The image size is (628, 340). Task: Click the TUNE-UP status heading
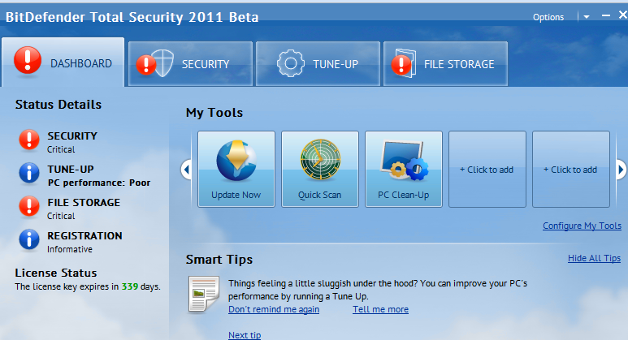tap(71, 170)
